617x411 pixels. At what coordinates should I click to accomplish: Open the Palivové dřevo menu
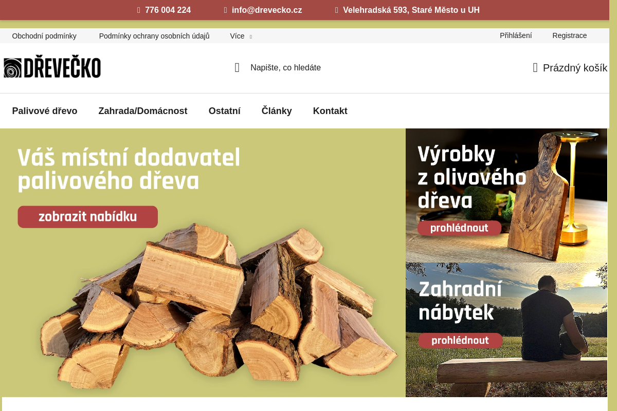click(45, 111)
